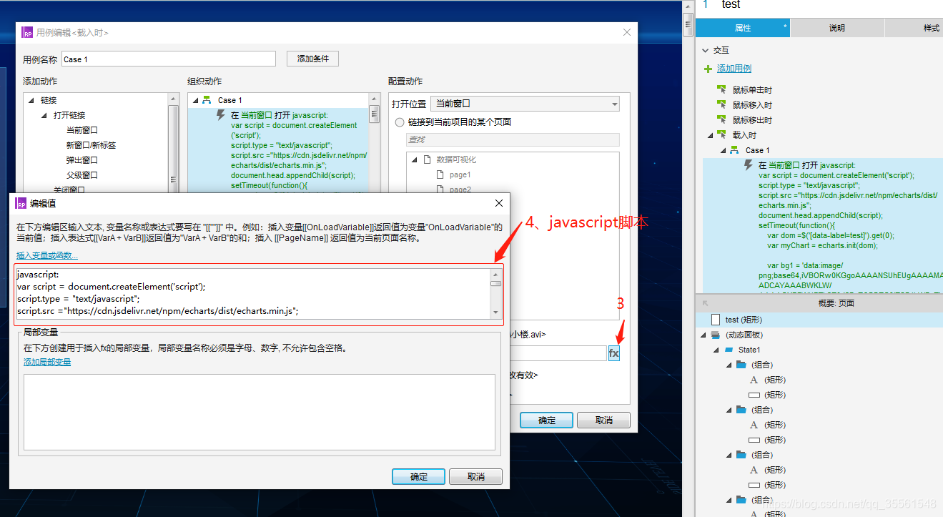Click the 用例名称 field containing Case 1
Viewport: 943px width, 517px height.
point(168,59)
